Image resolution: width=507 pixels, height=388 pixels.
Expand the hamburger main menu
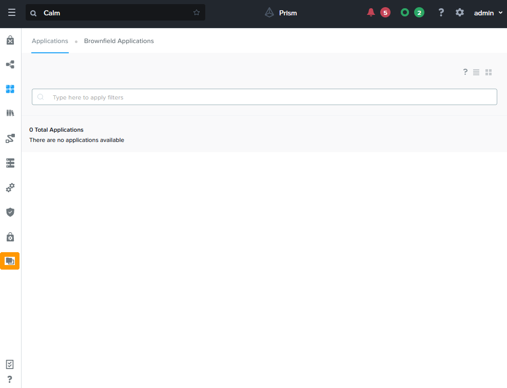[x=11, y=13]
